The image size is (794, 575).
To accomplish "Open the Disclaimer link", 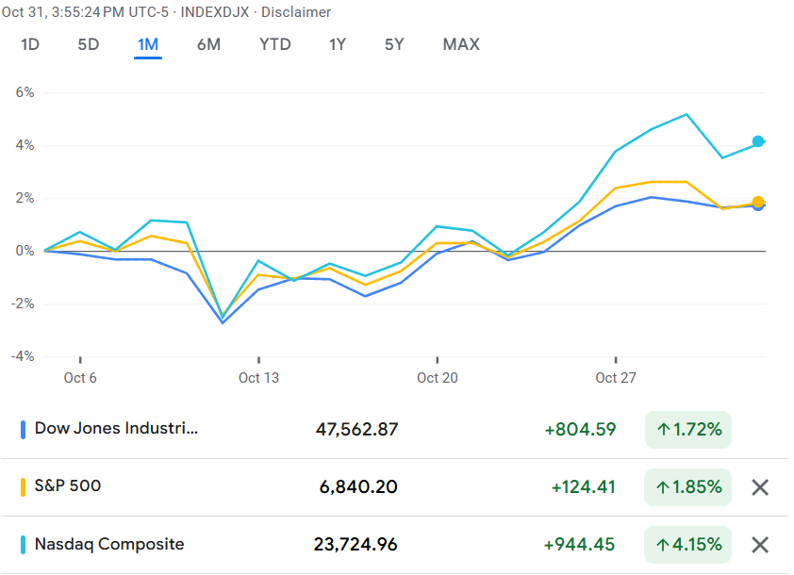I will (295, 12).
